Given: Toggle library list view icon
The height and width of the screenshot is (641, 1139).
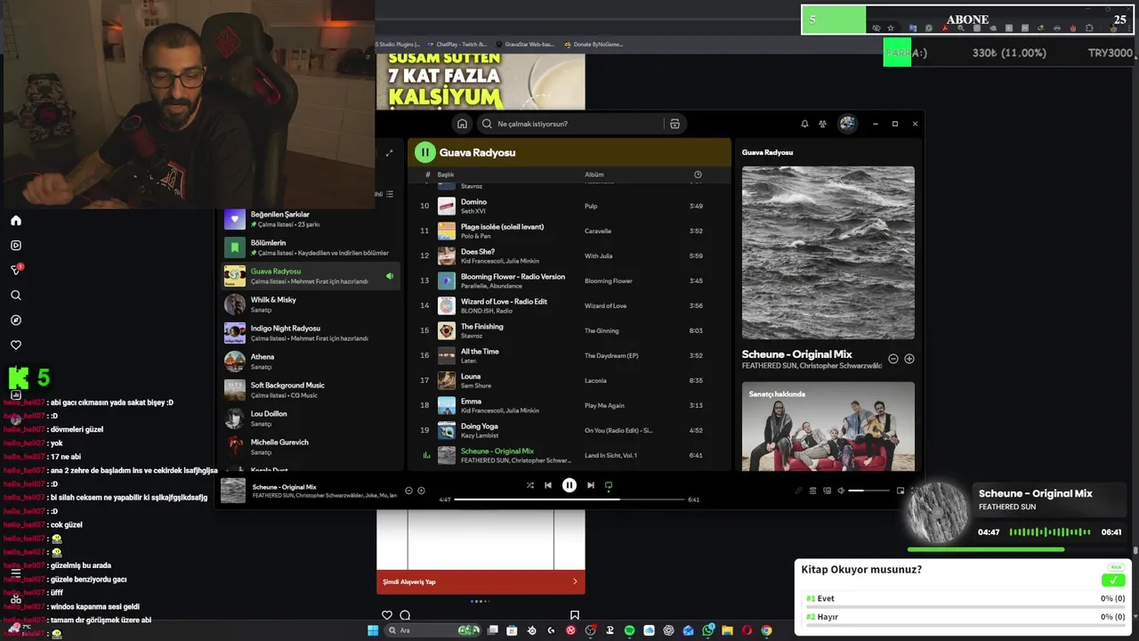Looking at the screenshot, I should pos(390,194).
